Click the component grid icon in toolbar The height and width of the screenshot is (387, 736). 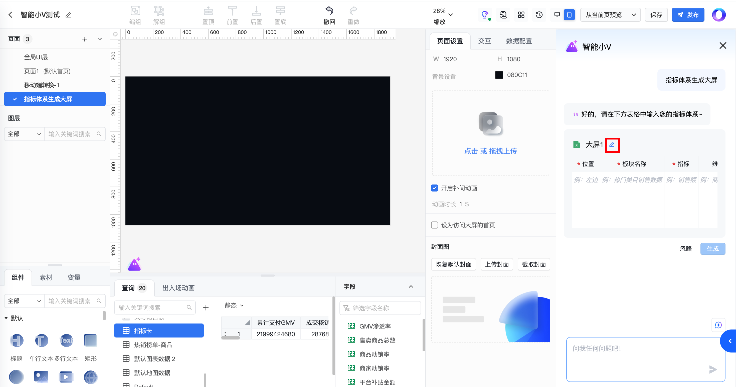(x=521, y=15)
